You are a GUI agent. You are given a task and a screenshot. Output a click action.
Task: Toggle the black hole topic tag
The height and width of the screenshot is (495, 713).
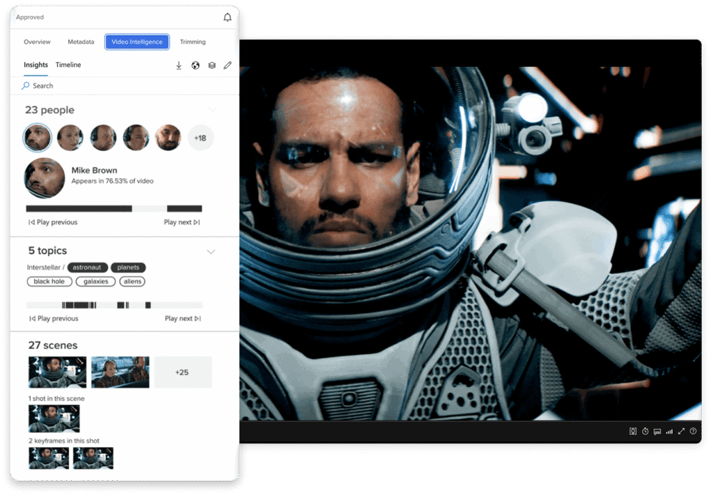coord(49,281)
